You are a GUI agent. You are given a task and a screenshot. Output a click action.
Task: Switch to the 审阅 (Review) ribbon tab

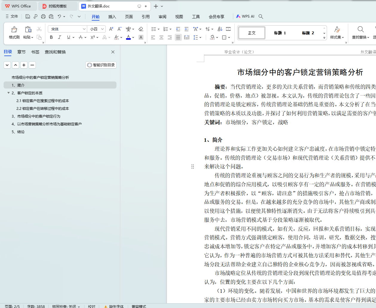[162, 17]
